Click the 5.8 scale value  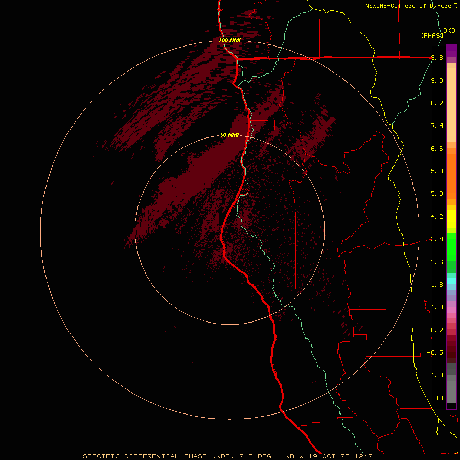click(437, 171)
